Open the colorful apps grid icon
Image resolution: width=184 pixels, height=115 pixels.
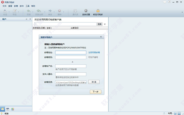[13, 109]
